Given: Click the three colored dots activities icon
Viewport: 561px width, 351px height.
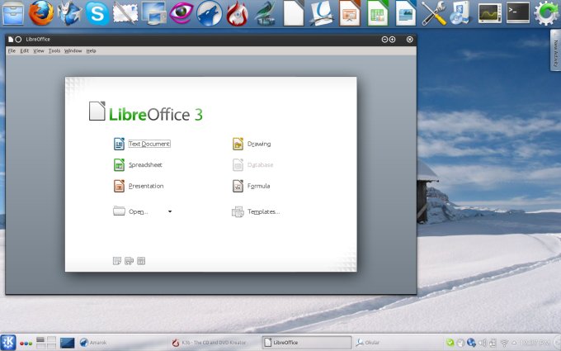Looking at the screenshot, I should pyautogui.click(x=26, y=344).
